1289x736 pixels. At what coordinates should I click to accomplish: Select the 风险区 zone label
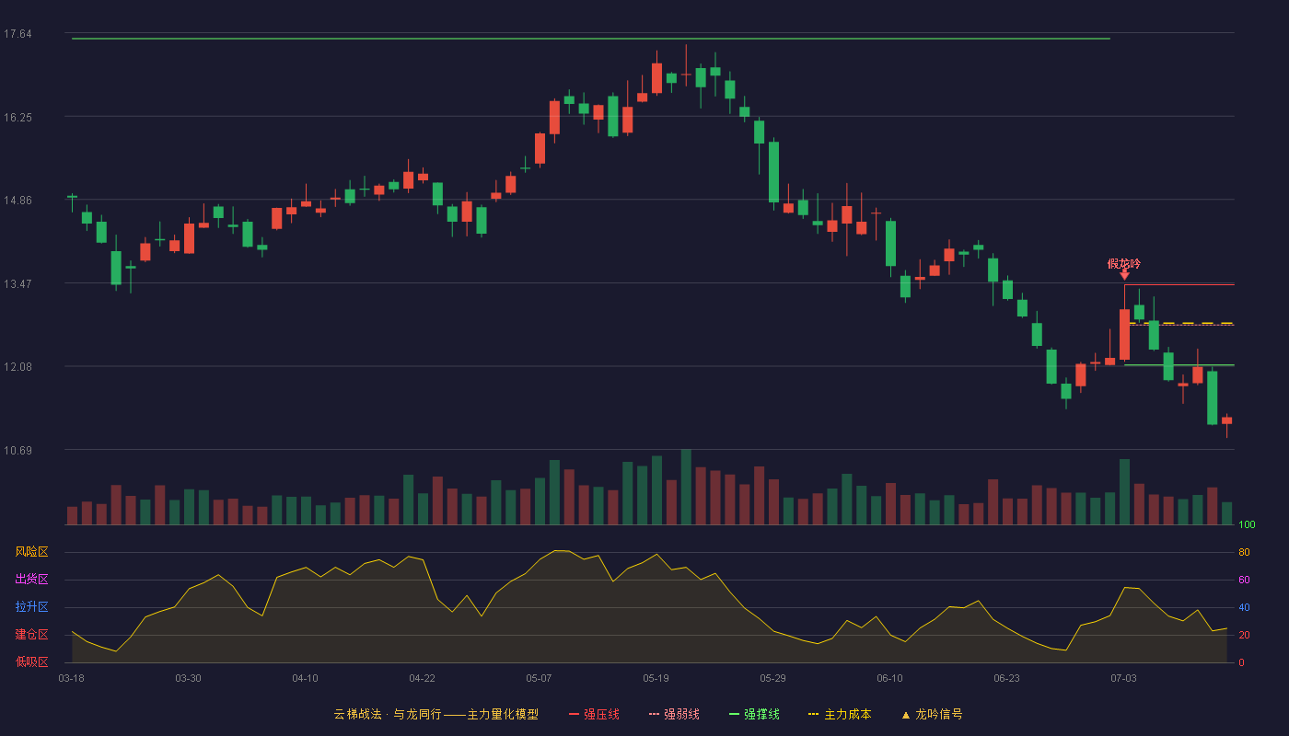[31, 552]
